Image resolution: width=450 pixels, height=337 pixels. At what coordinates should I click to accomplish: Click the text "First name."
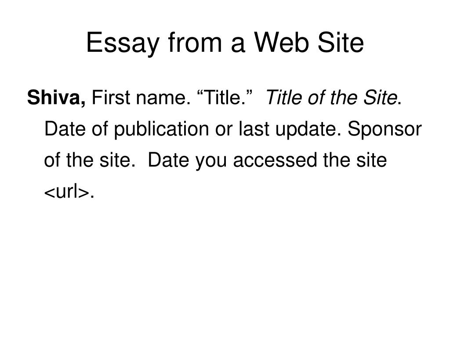[141, 97]
